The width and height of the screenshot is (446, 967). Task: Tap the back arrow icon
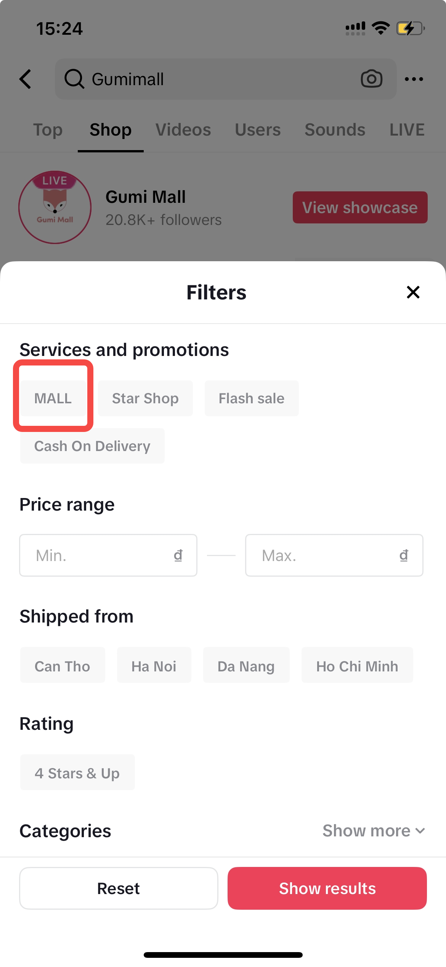(26, 79)
